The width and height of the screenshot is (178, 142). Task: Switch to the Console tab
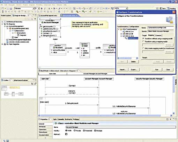[x=61, y=119]
